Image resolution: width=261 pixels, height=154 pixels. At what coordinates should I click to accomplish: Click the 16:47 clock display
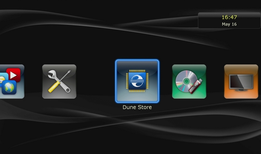click(x=229, y=17)
